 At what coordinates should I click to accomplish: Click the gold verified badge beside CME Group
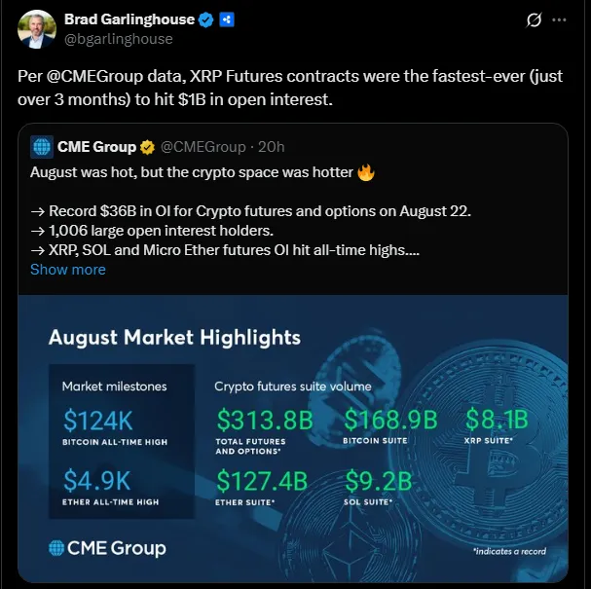click(x=147, y=147)
